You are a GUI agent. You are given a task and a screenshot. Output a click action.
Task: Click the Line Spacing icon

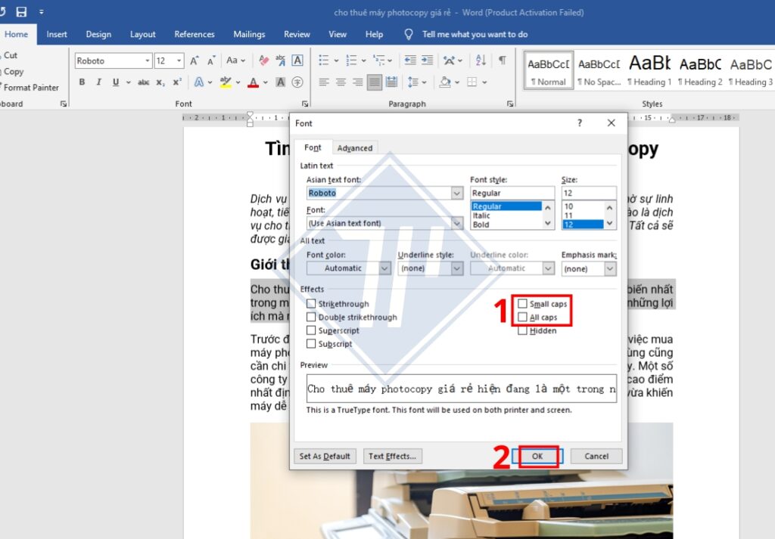[x=413, y=82]
